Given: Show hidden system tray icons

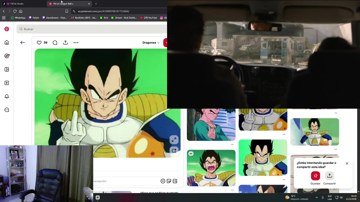Looking at the screenshot, I should [317, 198].
